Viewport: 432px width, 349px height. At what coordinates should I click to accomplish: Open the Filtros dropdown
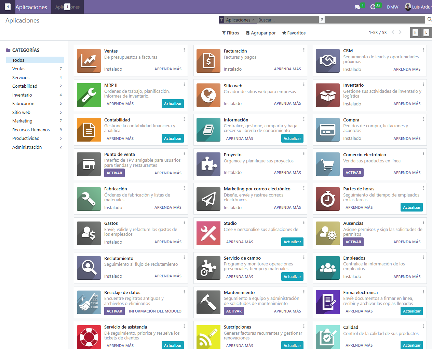[231, 33]
